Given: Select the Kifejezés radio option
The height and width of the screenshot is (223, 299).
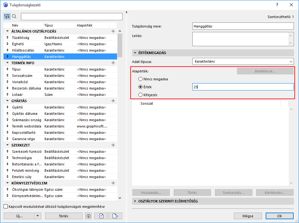Looking at the screenshot, I should (x=140, y=95).
